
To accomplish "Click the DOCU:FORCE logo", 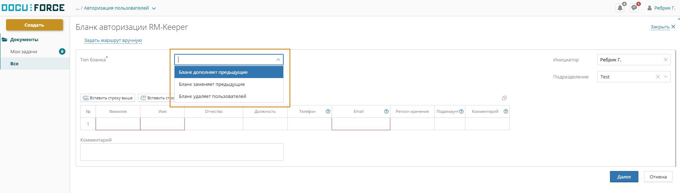I will pyautogui.click(x=33, y=7).
